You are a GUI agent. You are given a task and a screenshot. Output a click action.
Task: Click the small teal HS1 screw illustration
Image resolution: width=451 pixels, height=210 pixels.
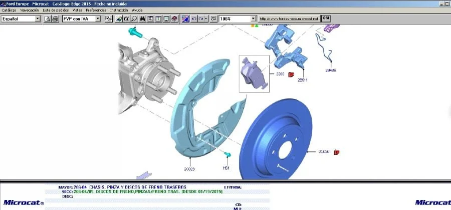click(x=228, y=155)
